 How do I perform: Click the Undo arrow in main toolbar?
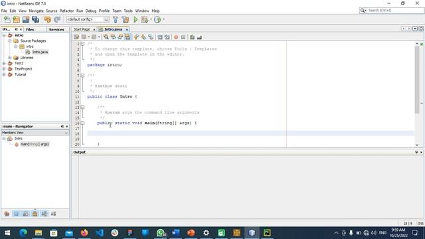48,19
